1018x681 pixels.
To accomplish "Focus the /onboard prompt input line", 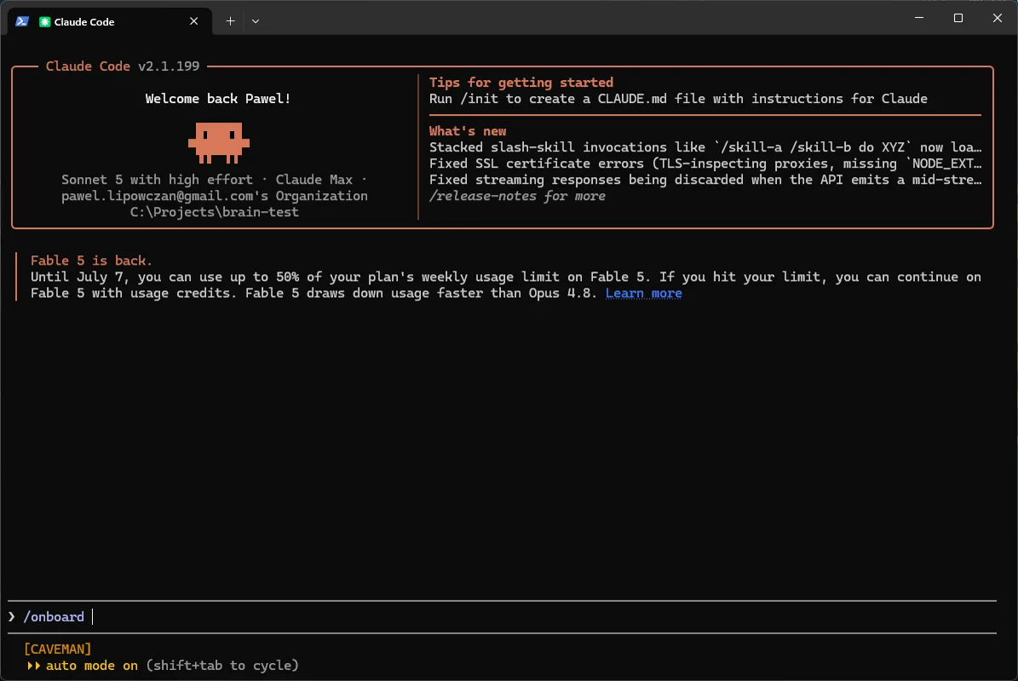I will point(502,617).
